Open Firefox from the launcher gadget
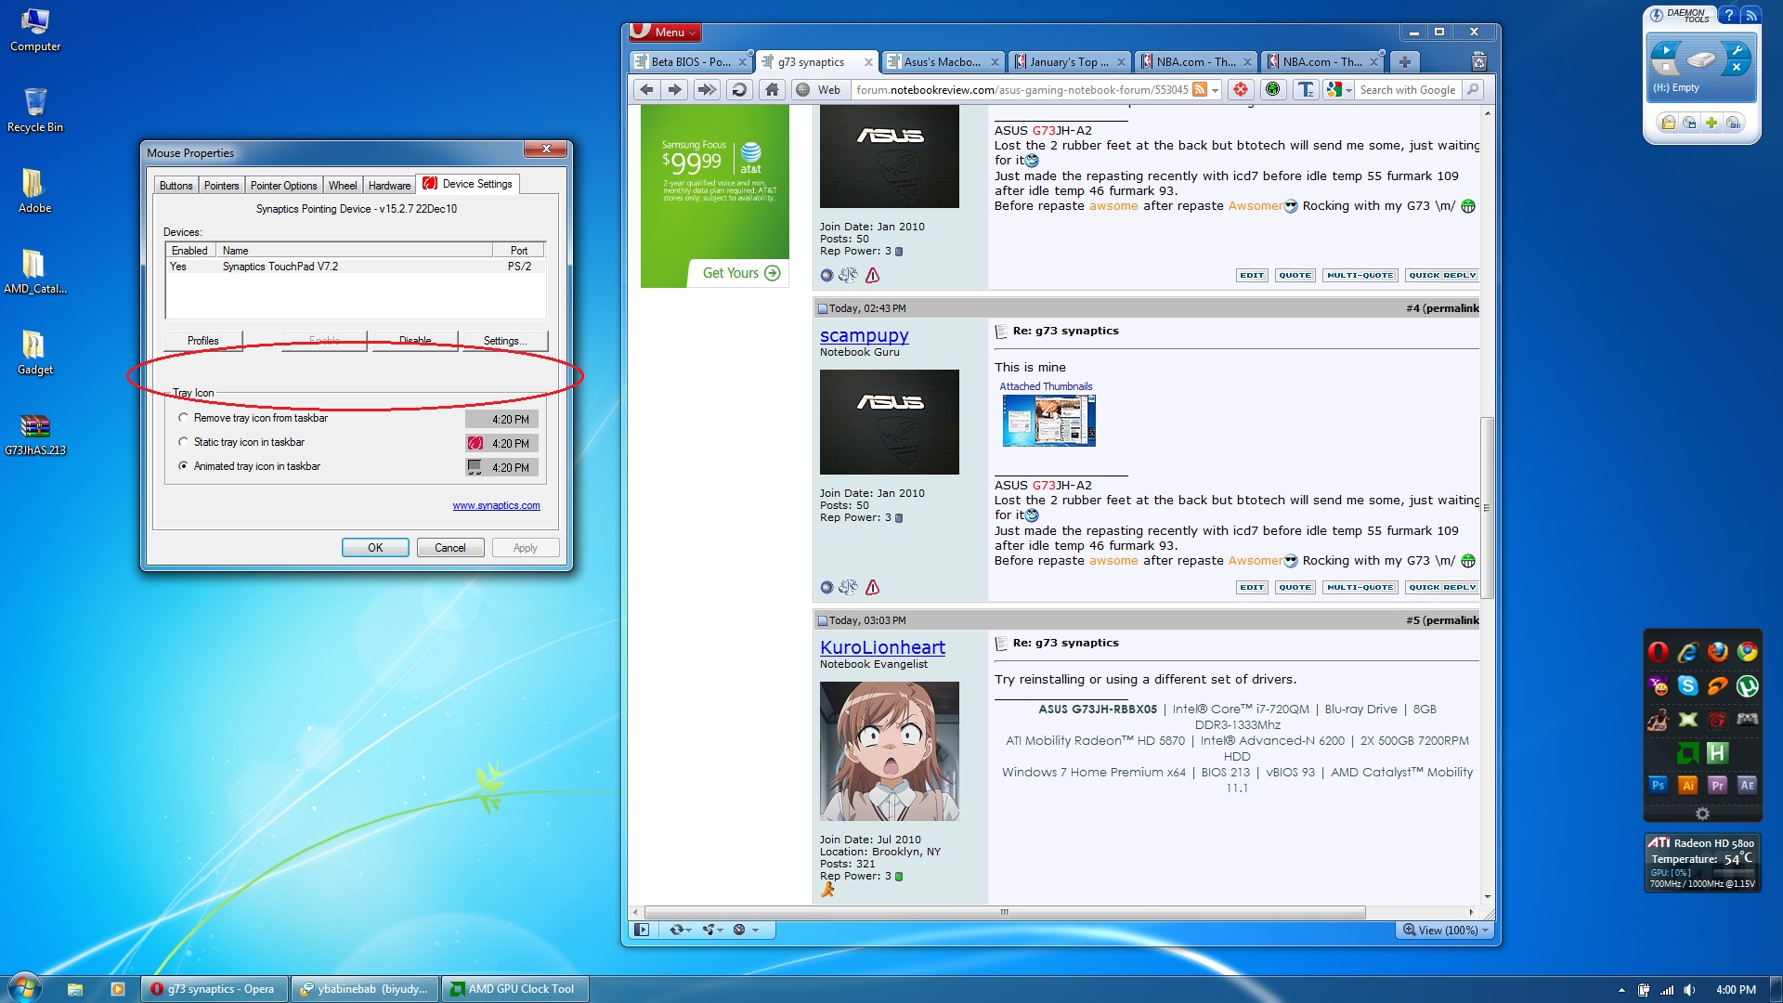1783x1003 pixels. pyautogui.click(x=1717, y=652)
